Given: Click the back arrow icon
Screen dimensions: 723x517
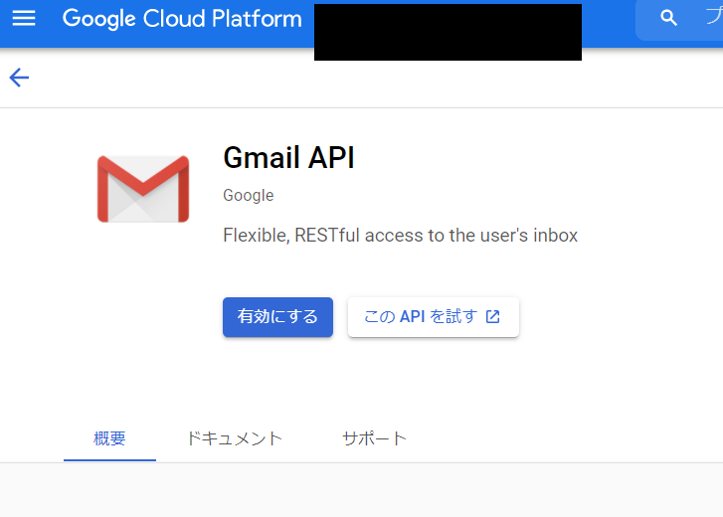Looking at the screenshot, I should point(19,78).
